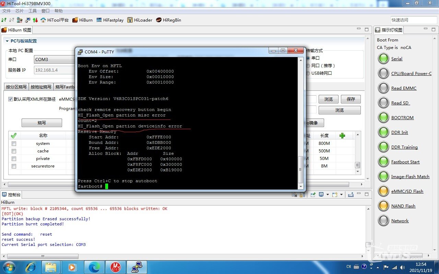Click green check select-all header icon
439x274 pixels.
[x=14, y=136]
